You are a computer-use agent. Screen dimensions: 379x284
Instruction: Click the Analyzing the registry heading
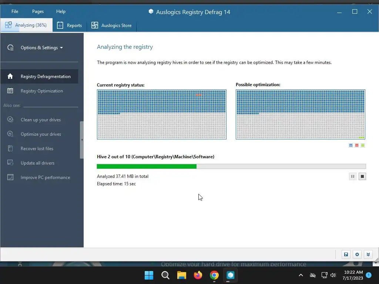coord(125,47)
